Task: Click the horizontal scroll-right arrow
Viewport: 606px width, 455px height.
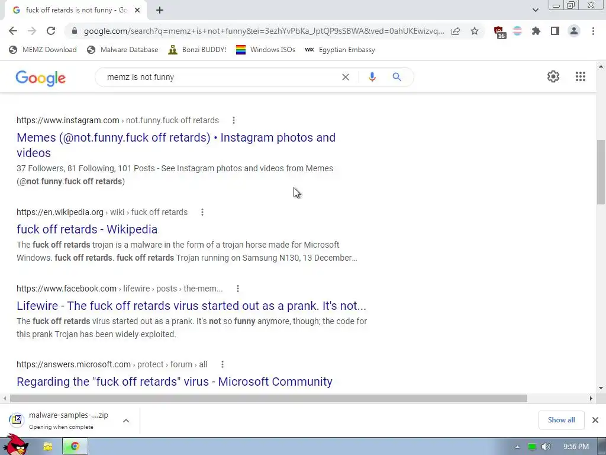Action: [591, 398]
